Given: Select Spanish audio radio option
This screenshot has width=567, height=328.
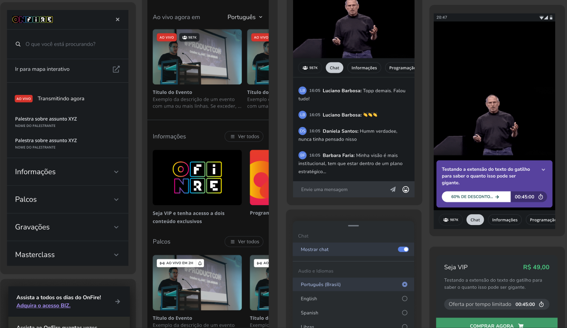Looking at the screenshot, I should 405,313.
